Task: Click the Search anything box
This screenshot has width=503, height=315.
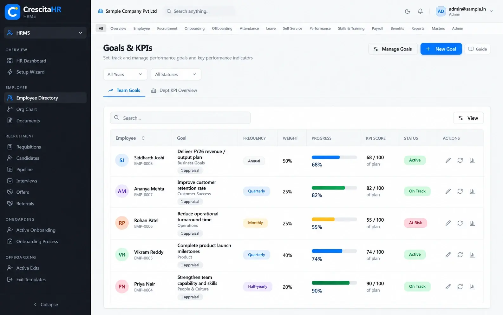Action: click(x=199, y=11)
